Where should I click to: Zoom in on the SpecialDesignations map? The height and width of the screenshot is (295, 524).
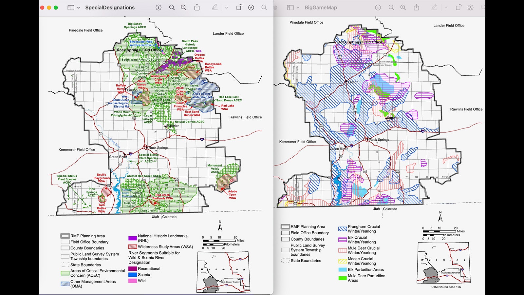click(184, 8)
